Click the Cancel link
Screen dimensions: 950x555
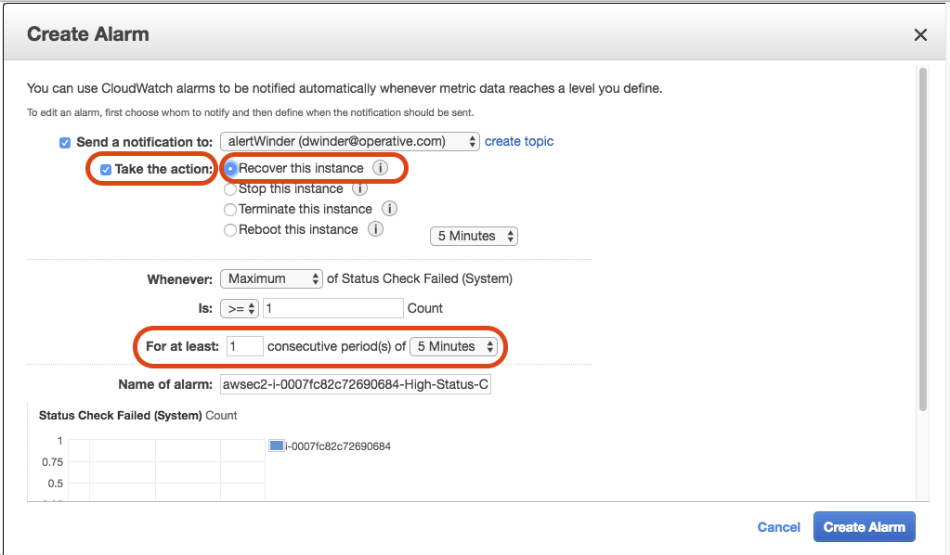[778, 527]
